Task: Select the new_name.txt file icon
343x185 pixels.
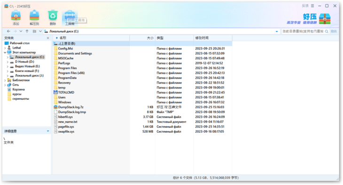Action: click(55, 121)
